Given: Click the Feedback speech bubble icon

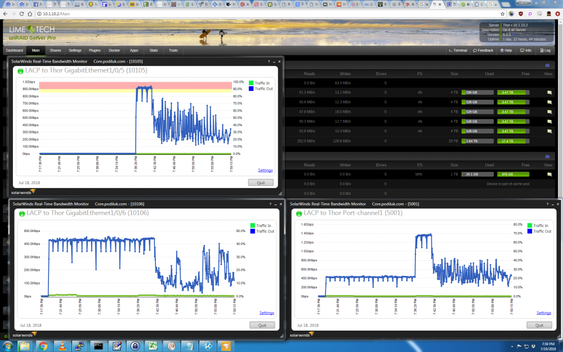Looking at the screenshot, I should (x=475, y=50).
